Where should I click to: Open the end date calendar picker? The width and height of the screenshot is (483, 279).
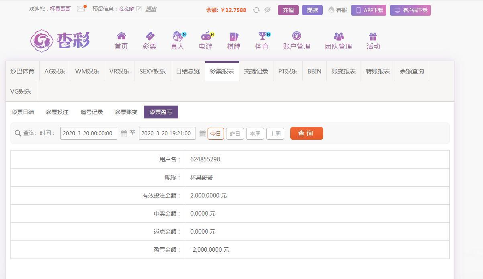pyautogui.click(x=202, y=133)
